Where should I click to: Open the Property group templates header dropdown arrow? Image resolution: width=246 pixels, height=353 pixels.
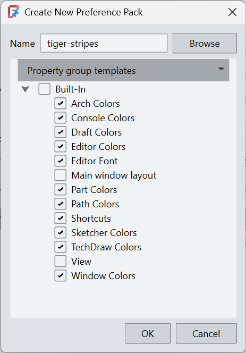click(x=221, y=69)
